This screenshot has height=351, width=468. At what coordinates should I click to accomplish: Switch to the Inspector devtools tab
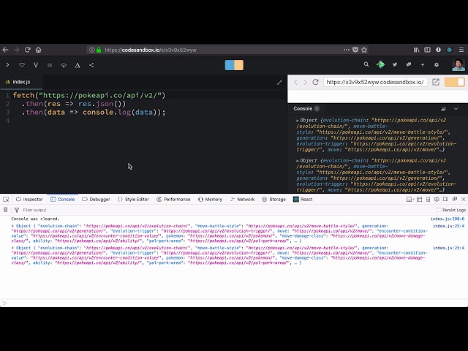click(29, 200)
